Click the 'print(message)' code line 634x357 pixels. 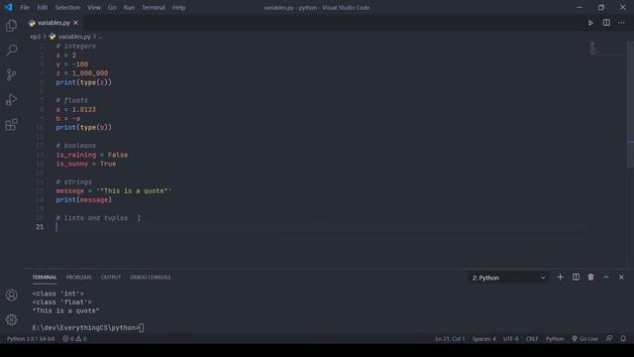(x=83, y=200)
